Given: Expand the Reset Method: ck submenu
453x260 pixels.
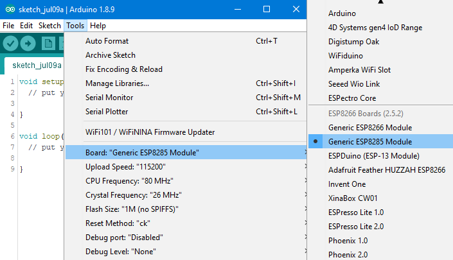Looking at the screenshot, I should pos(186,223).
